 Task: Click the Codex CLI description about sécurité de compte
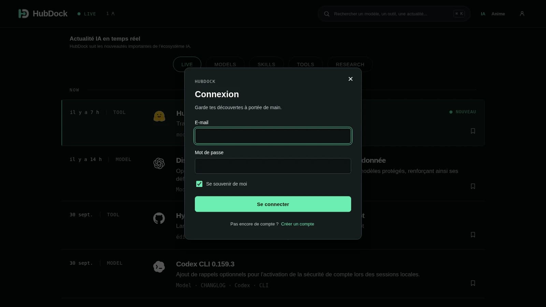click(298, 274)
